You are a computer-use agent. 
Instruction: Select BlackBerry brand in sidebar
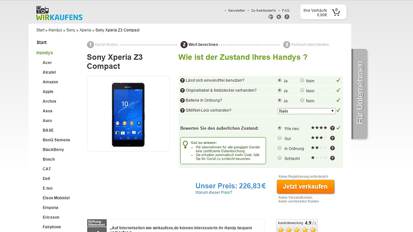pyautogui.click(x=53, y=150)
